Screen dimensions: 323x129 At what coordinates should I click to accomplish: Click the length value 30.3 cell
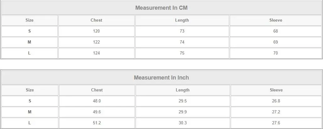[x=183, y=123]
